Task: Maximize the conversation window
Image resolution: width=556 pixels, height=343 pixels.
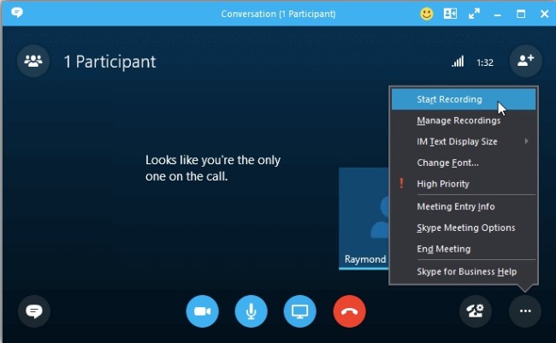Action: coord(521,15)
